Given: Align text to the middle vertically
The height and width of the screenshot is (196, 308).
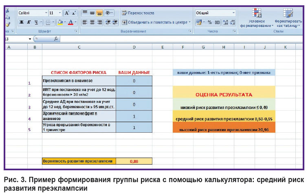Looking at the screenshot, I should pyautogui.click(x=92, y=13).
